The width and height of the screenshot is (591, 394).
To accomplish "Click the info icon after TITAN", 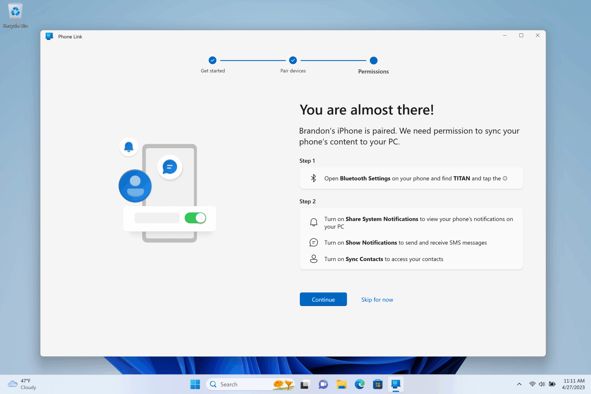I will 505,178.
